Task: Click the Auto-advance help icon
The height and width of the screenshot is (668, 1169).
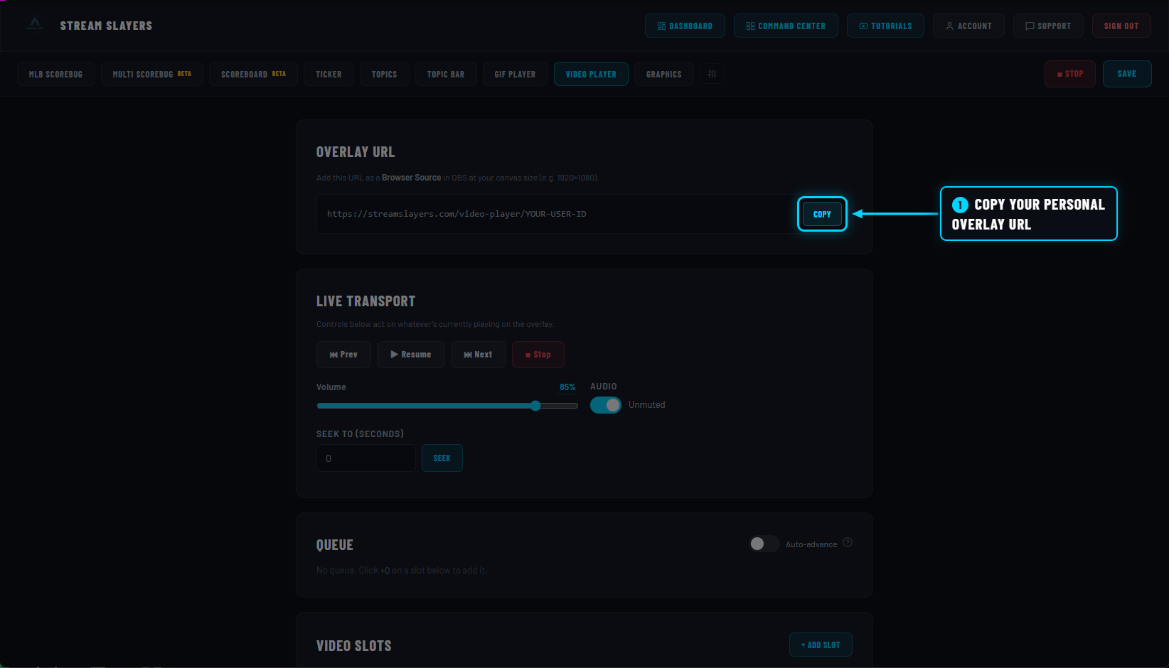Action: pos(848,542)
